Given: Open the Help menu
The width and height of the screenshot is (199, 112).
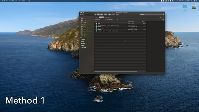Looking at the screenshot, I should click(x=29, y=1).
